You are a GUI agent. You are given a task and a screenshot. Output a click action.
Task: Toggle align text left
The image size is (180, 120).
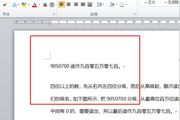coord(61,5)
